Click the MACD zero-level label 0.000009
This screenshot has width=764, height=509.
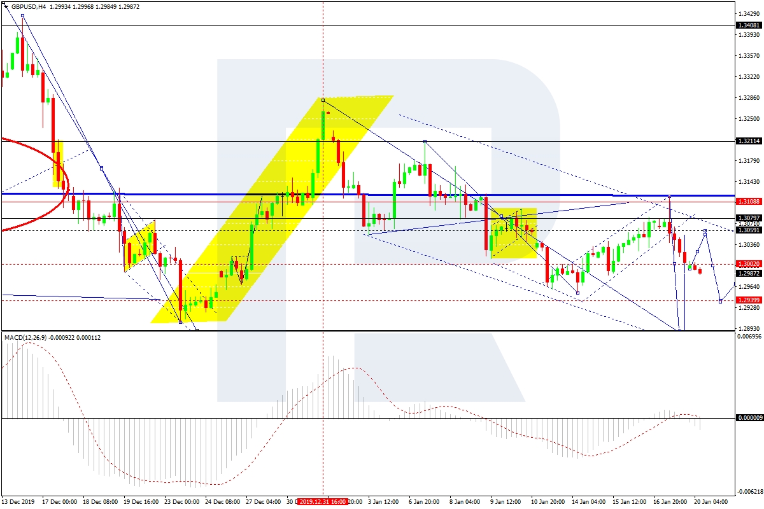click(x=749, y=418)
